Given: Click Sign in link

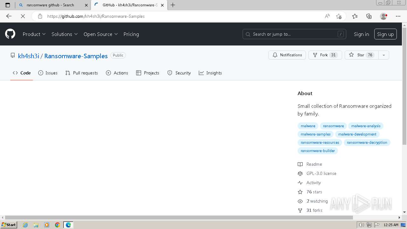Looking at the screenshot, I should click(x=361, y=34).
